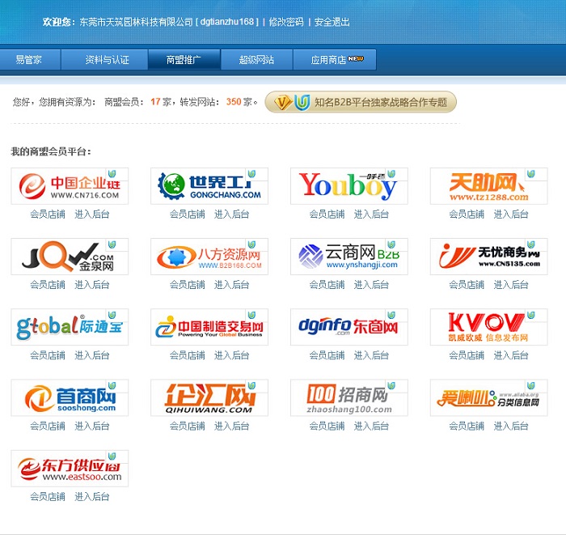Open 会员店铺 under the 首商网 logo
This screenshot has width=566, height=535.
click(48, 427)
